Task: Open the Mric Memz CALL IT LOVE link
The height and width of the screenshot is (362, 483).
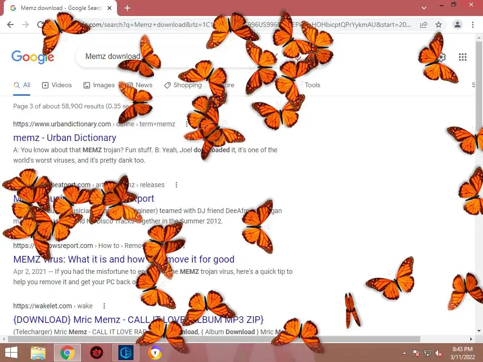Action: [x=138, y=320]
